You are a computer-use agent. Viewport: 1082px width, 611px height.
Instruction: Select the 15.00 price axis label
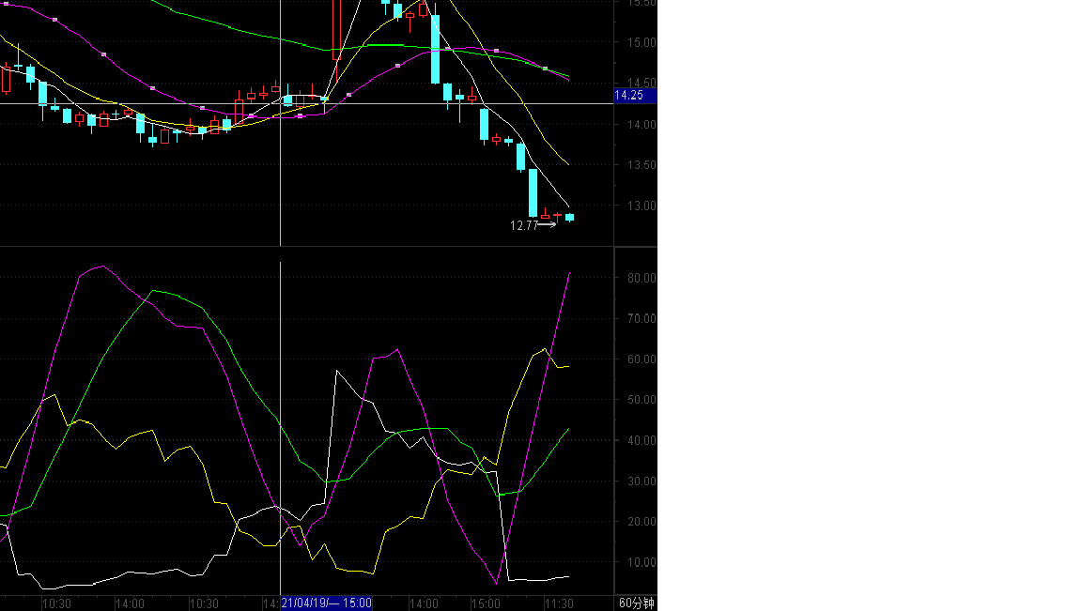[x=641, y=43]
